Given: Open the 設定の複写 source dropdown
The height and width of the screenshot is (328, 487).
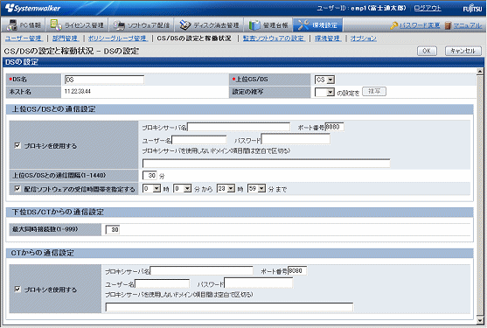Looking at the screenshot, I should tap(324, 92).
